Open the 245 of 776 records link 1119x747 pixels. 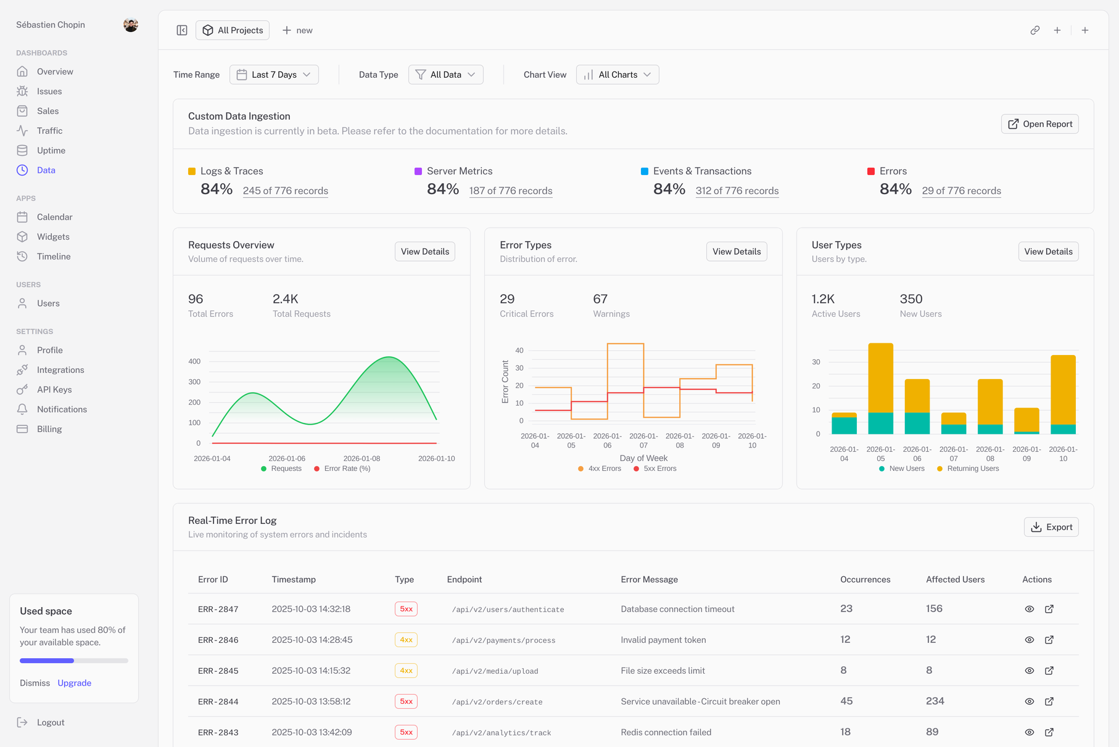click(x=285, y=191)
